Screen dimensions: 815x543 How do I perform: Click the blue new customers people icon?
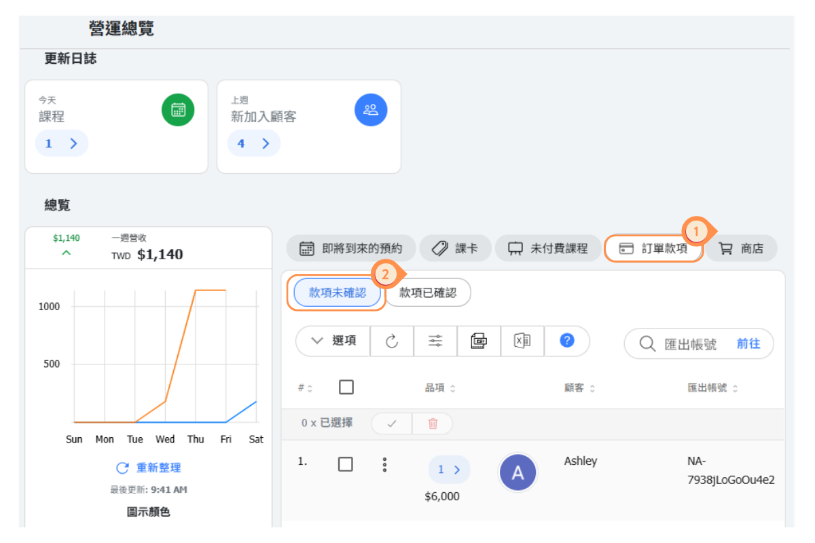click(x=371, y=110)
